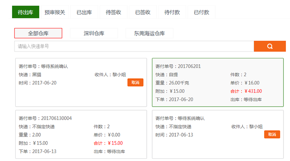Image resolution: width=290 pixels, height=161 pixels.
Task: Choose the 东莞海运仓库 filter
Action: (x=149, y=33)
